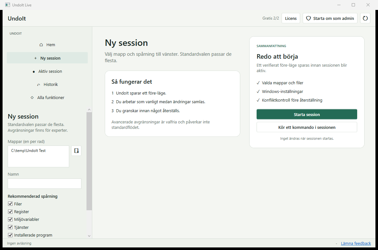
Task: Disable the Tjänster checkbox
Action: (x=10, y=227)
